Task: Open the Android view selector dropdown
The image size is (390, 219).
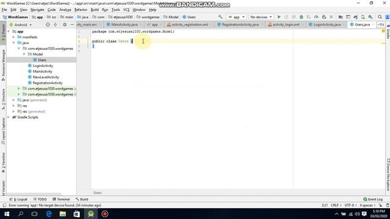Action: pyautogui.click(x=21, y=25)
